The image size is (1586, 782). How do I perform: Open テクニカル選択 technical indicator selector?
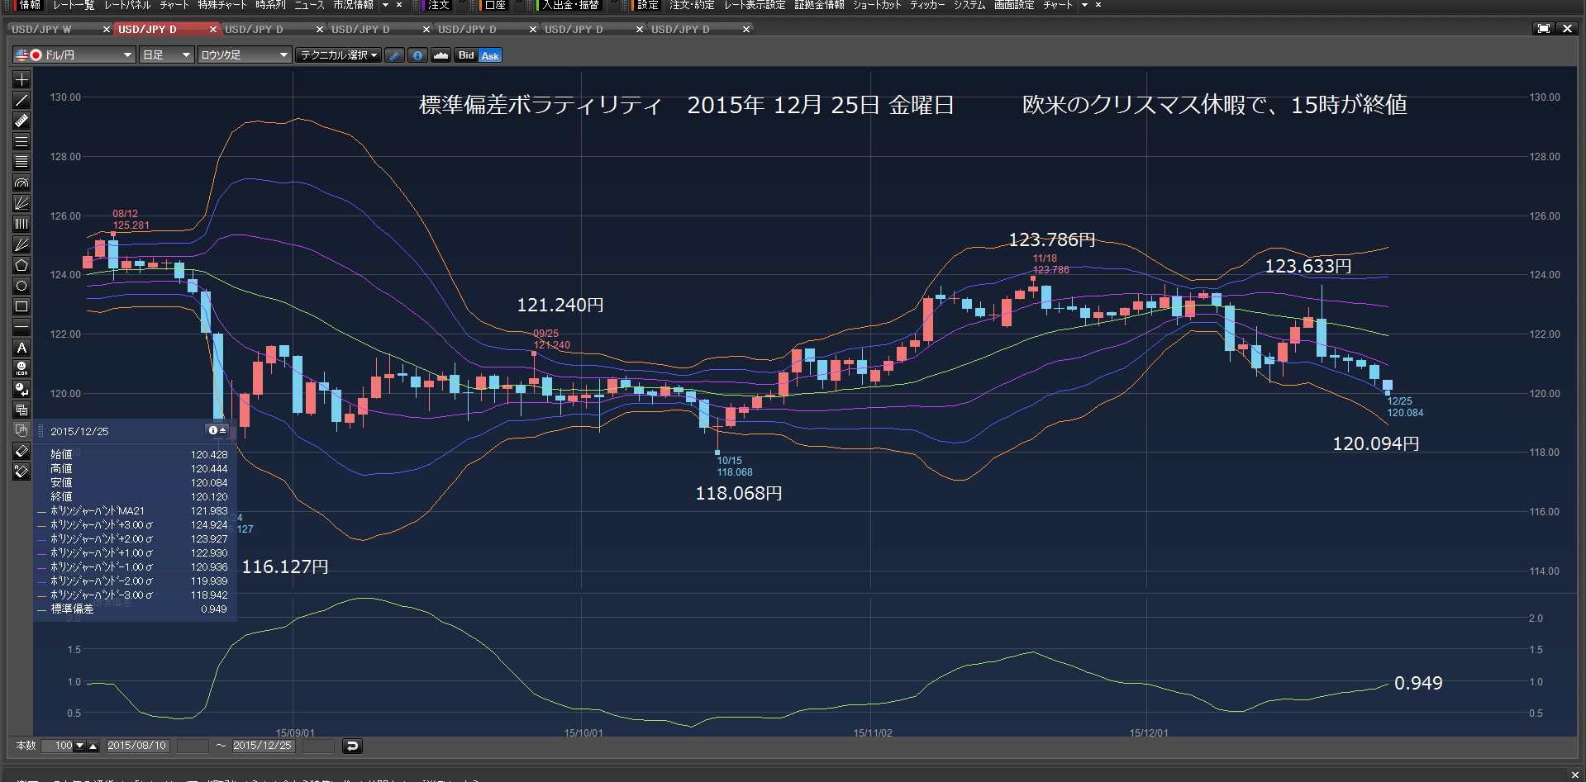click(x=339, y=55)
